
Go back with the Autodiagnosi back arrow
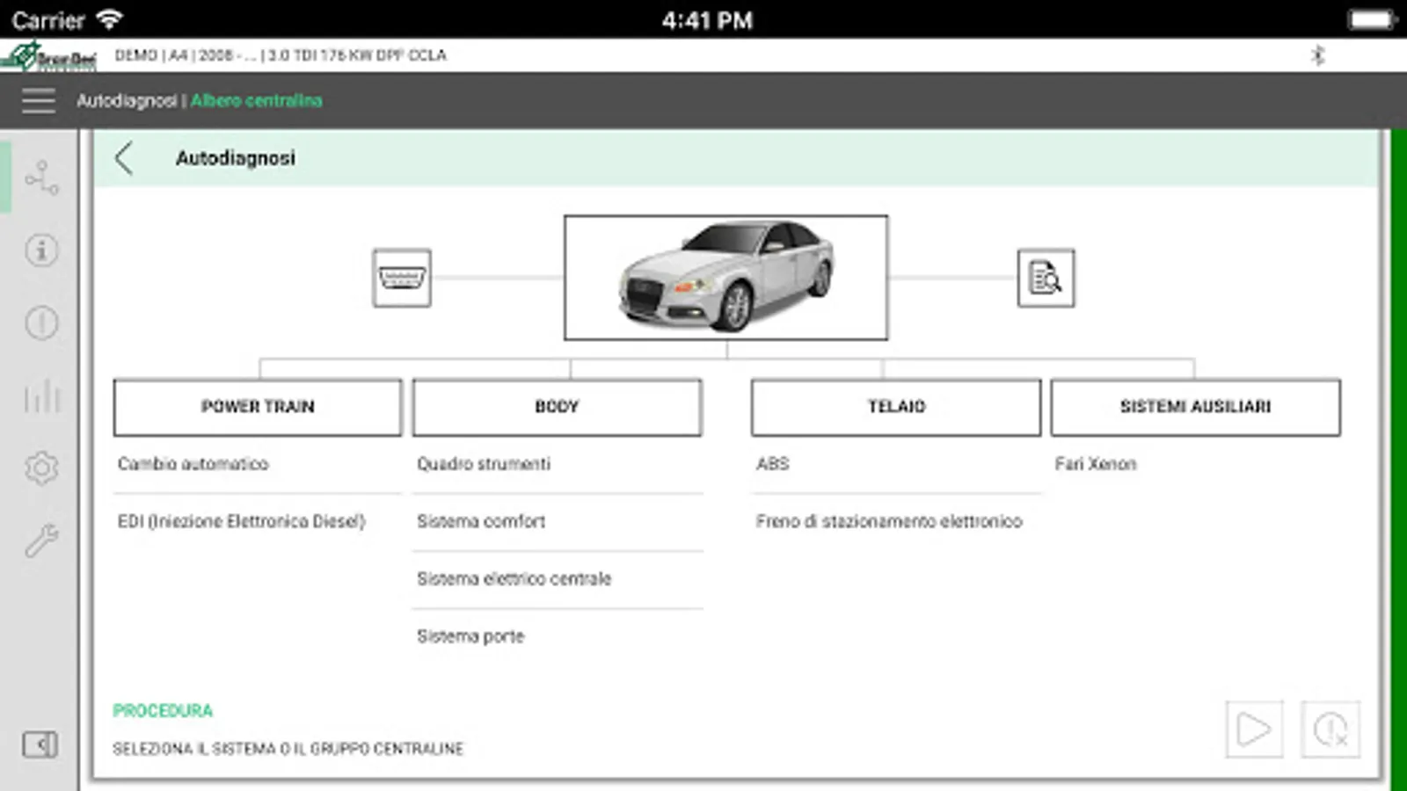[x=124, y=158]
